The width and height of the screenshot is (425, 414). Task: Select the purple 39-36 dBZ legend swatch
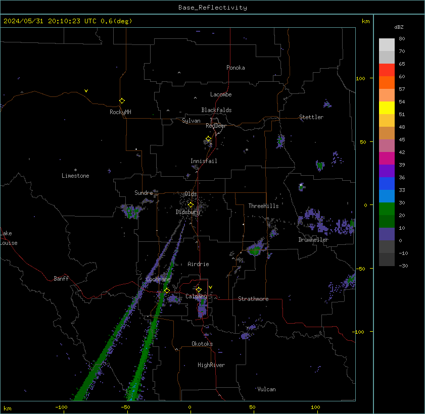coord(387,171)
